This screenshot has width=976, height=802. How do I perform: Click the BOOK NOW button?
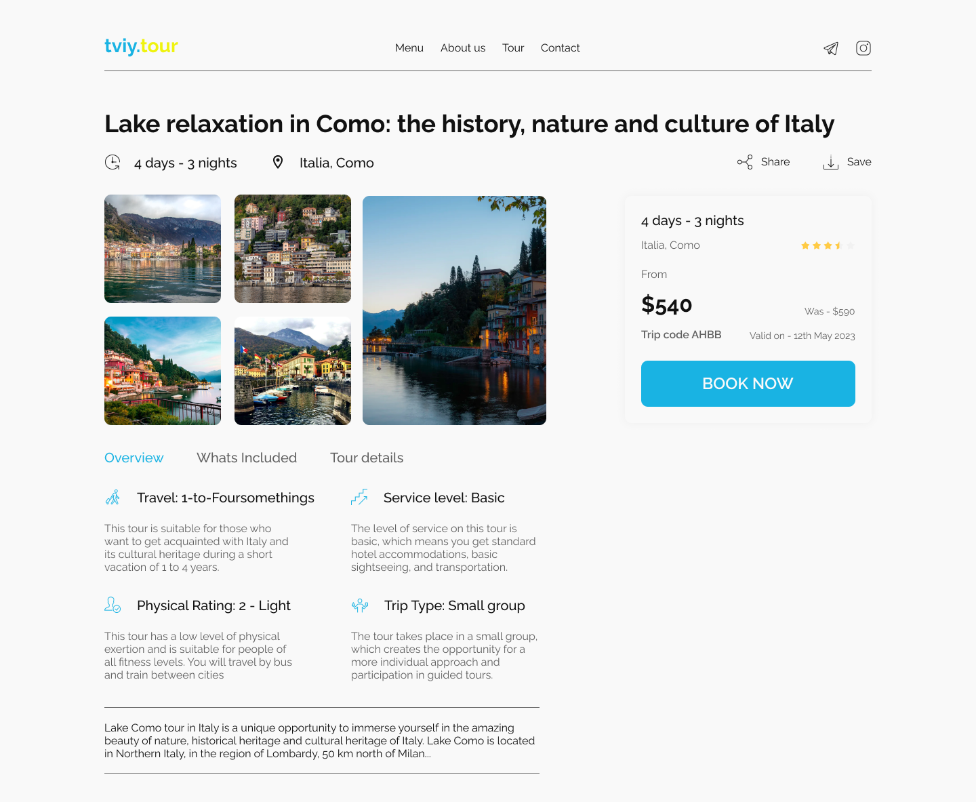[748, 384]
